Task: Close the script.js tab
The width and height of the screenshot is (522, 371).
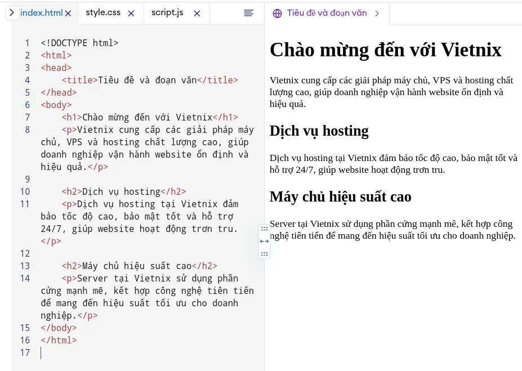Action: (197, 13)
